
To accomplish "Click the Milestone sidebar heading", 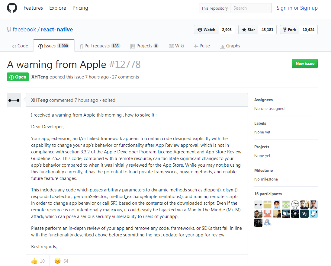I will click(263, 170).
